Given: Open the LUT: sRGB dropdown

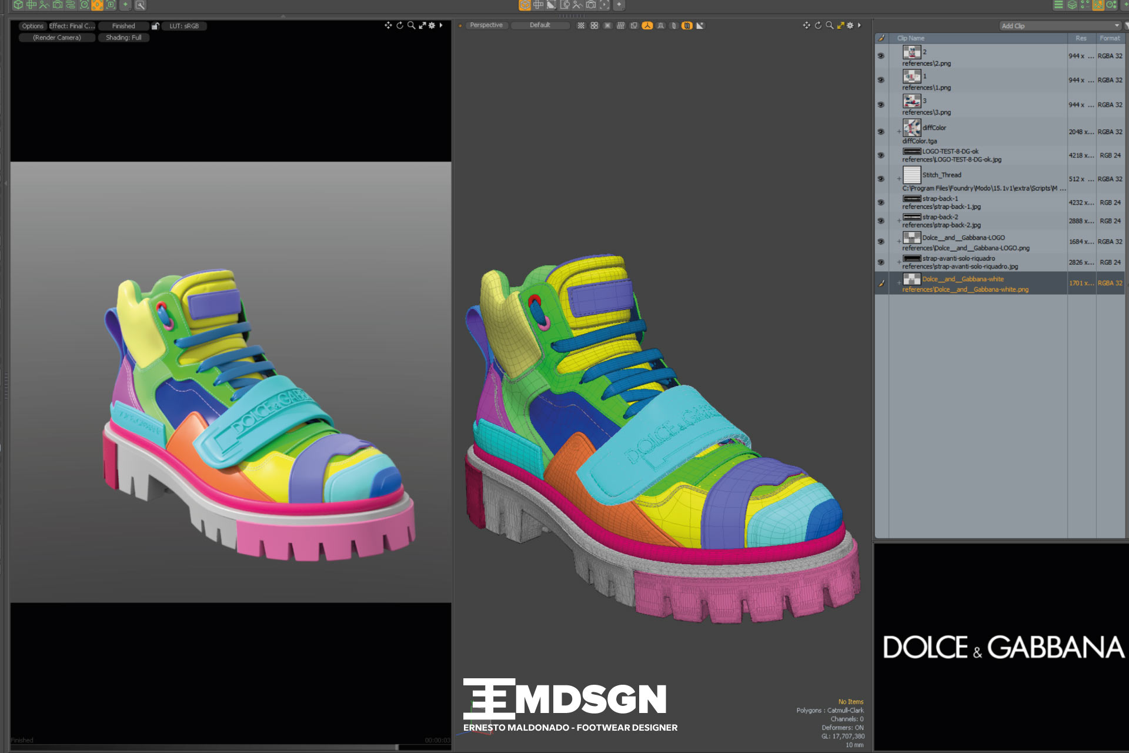Looking at the screenshot, I should pos(184,26).
